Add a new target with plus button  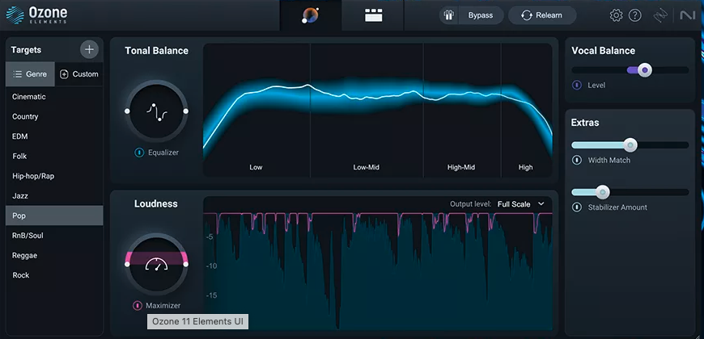(x=89, y=49)
